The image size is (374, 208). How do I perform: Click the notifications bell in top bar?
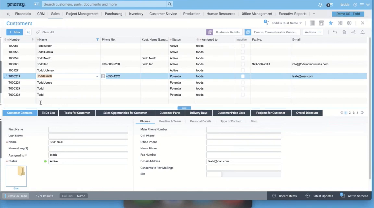pos(320,5)
